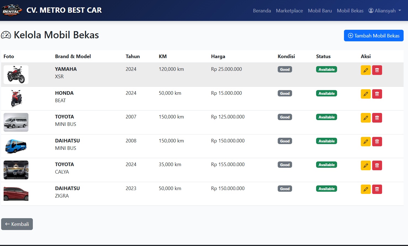Click the Kondisi column header
This screenshot has width=408, height=246.
tap(286, 56)
